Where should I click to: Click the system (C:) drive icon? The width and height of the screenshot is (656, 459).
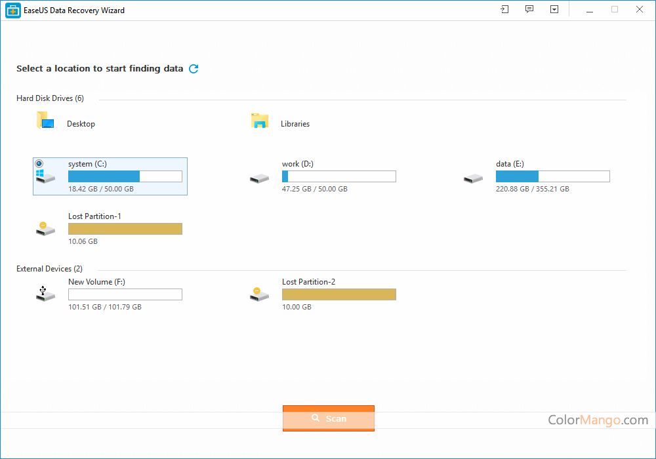click(45, 177)
